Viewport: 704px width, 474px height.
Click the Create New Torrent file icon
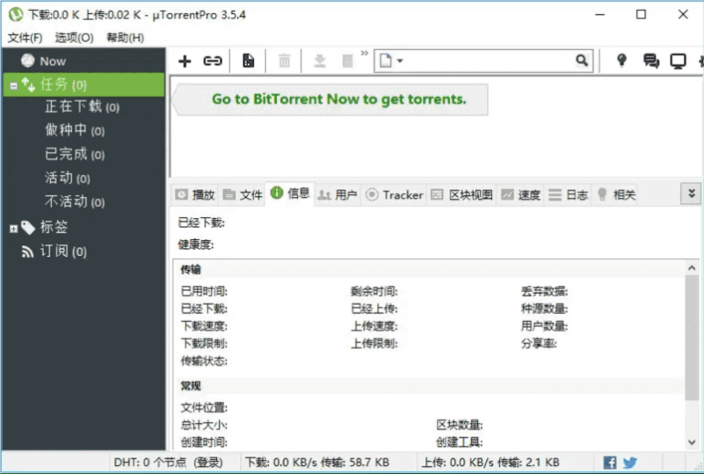[248, 61]
